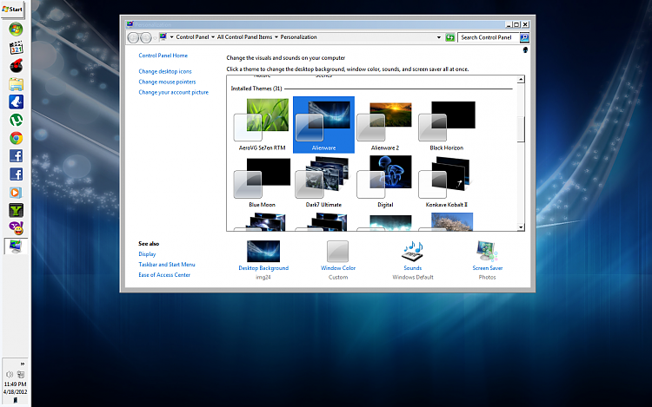The width and height of the screenshot is (652, 407).
Task: Open Change desktop icons link
Action: point(165,71)
